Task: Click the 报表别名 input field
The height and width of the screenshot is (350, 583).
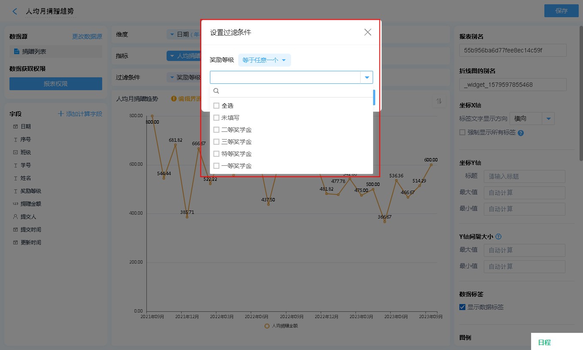Action: 513,50
